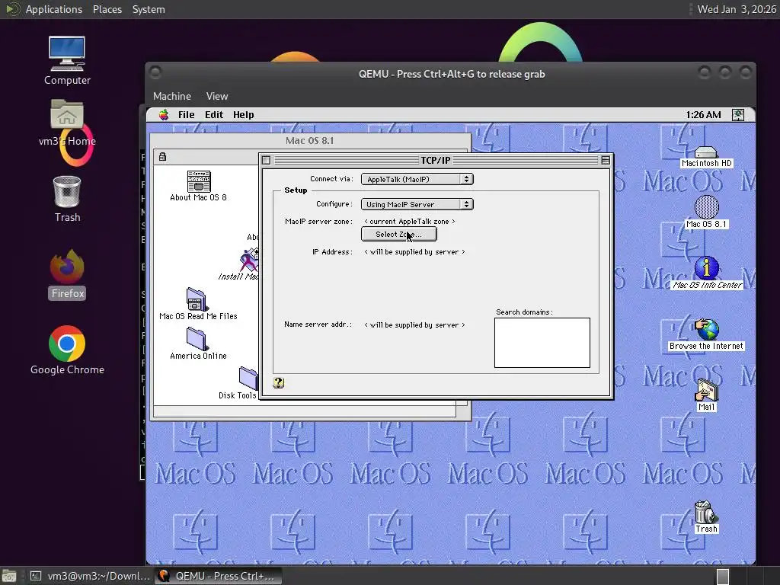Screen dimensions: 780x585
Task: Click the current AppleTalk zone text
Action: point(409,222)
